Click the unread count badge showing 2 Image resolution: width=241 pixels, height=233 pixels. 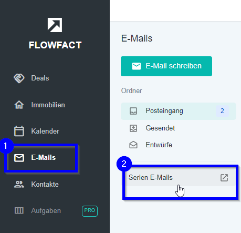point(222,111)
